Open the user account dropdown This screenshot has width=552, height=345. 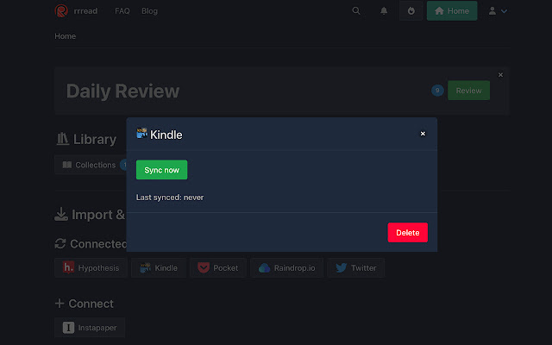498,11
